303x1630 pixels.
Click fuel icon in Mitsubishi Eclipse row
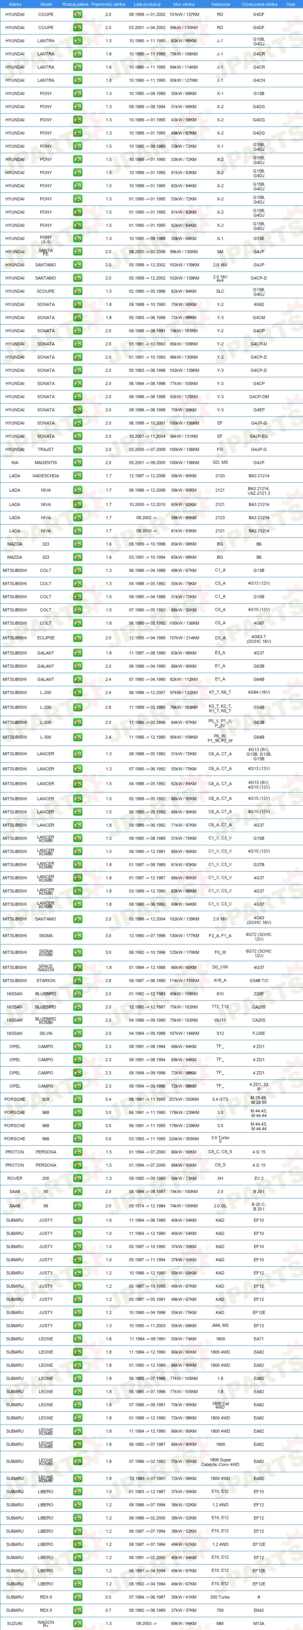[77, 638]
